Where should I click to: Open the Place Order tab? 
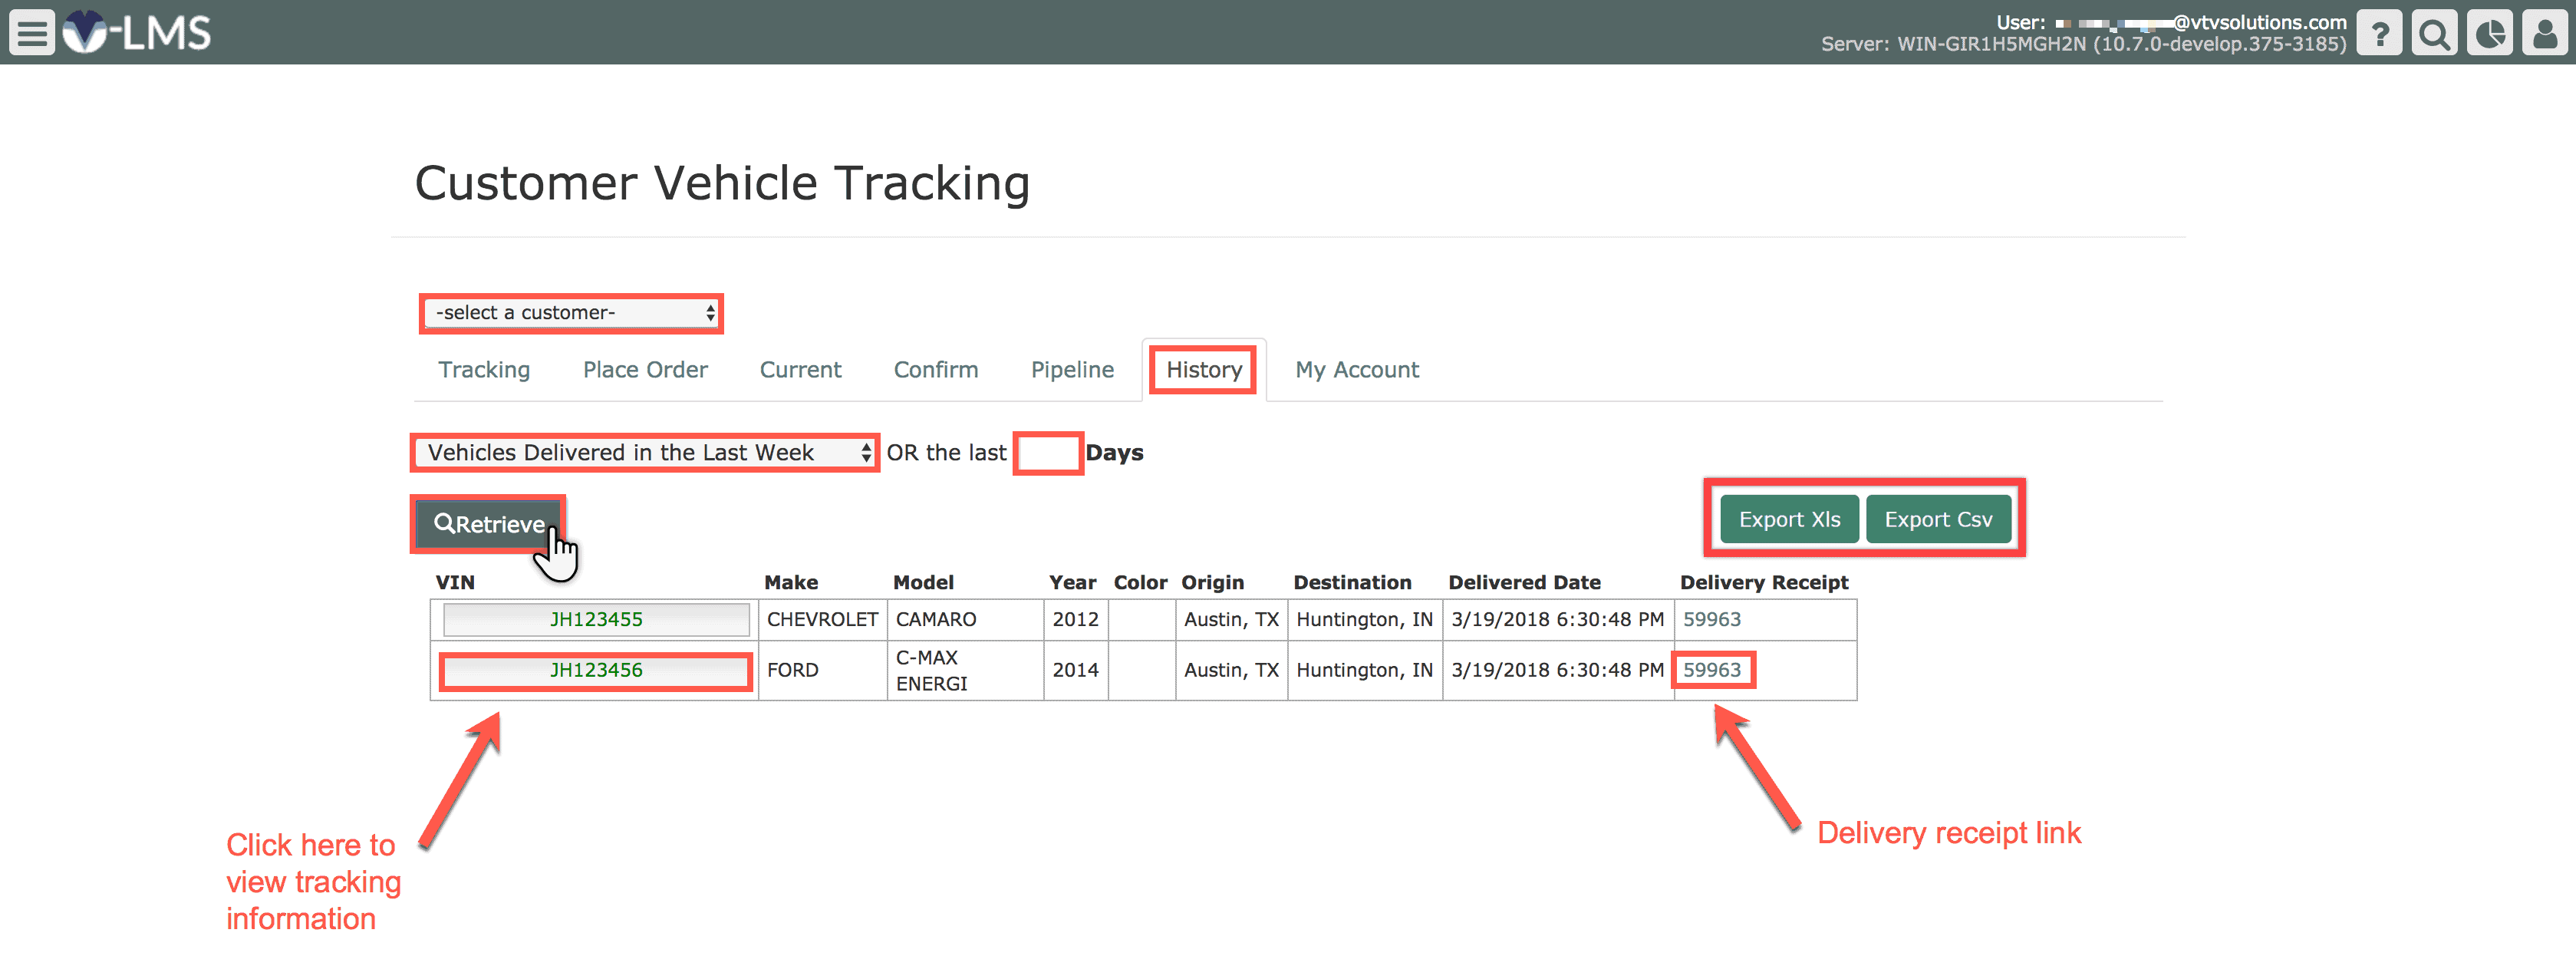click(x=645, y=370)
